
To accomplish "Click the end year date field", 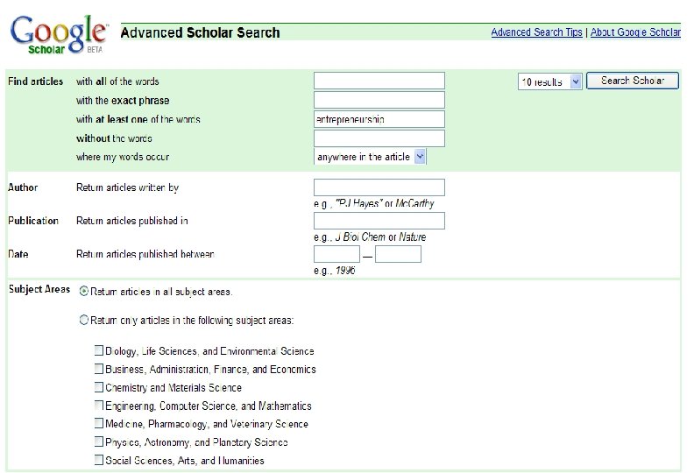I will click(398, 254).
